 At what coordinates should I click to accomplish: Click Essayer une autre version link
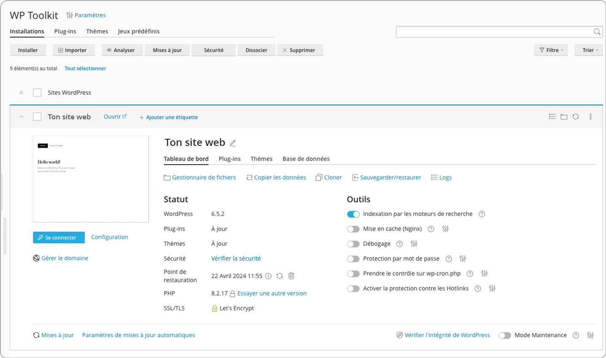tap(272, 293)
